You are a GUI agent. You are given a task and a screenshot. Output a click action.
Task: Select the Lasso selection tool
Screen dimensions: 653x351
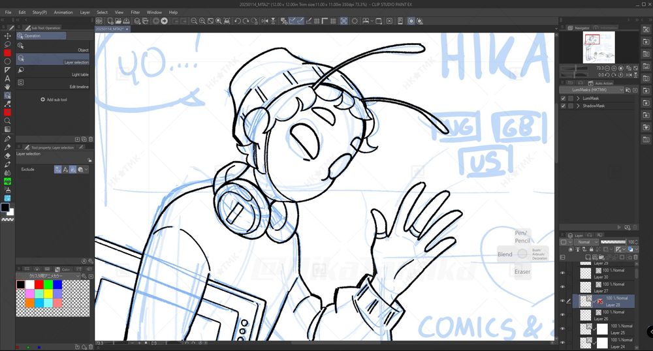7,44
